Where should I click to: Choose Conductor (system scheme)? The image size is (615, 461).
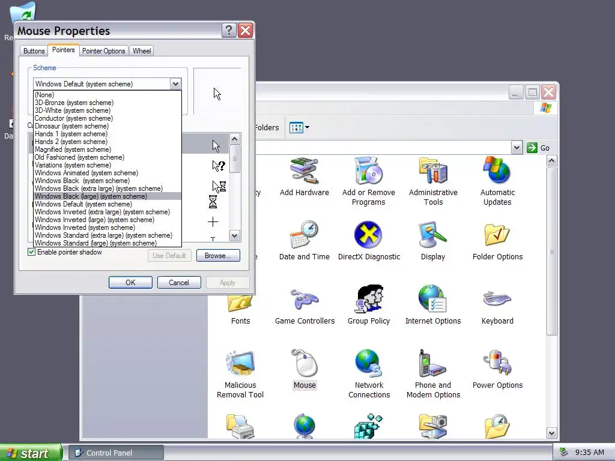point(108,118)
